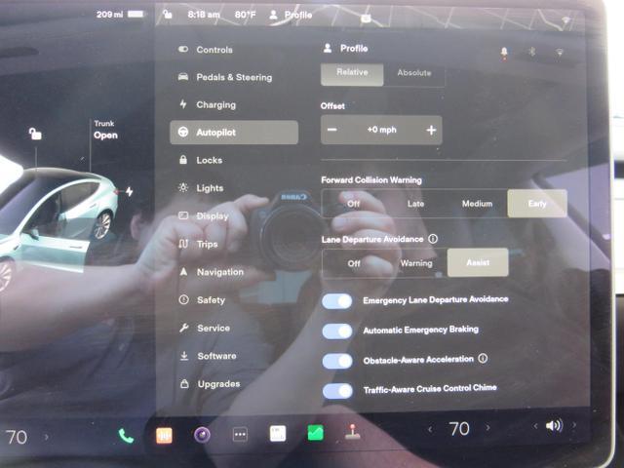Tap the dashcam icon in top bar
This screenshot has width=624, height=468.
[x=366, y=19]
